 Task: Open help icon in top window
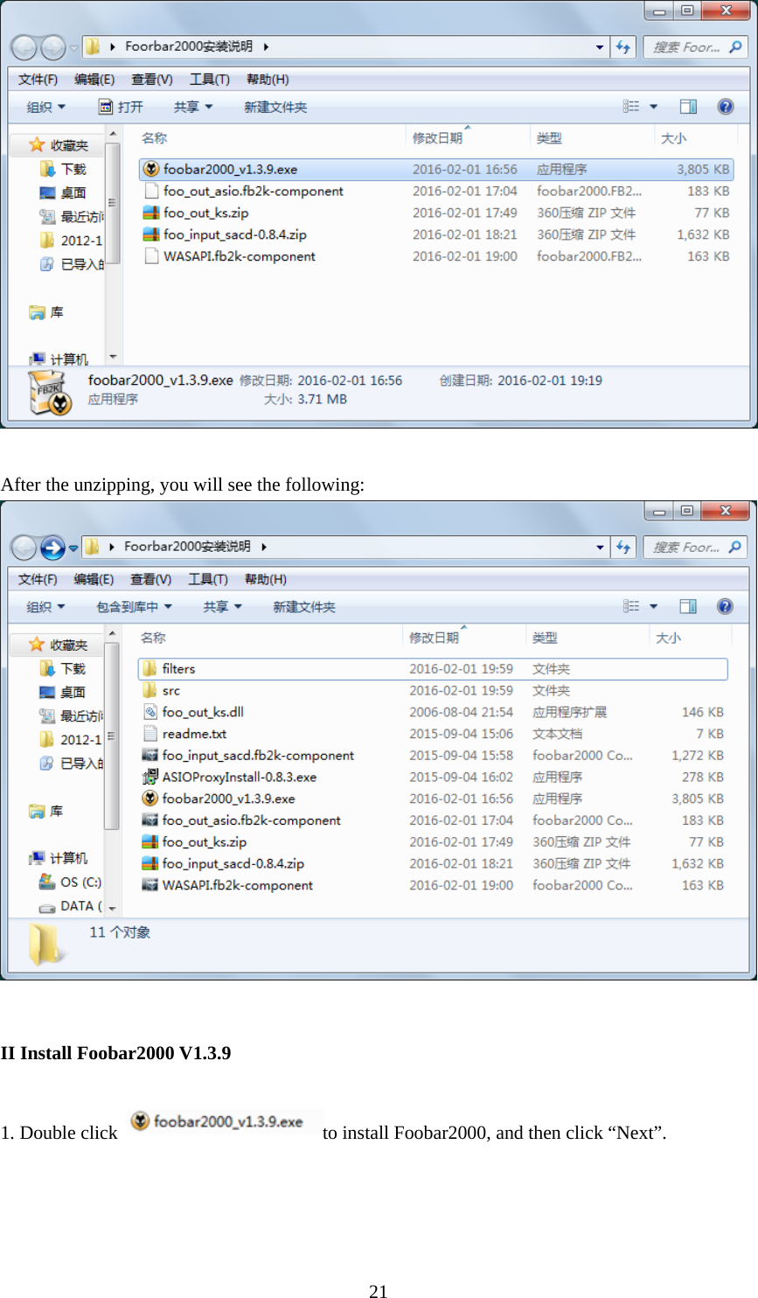(x=726, y=107)
